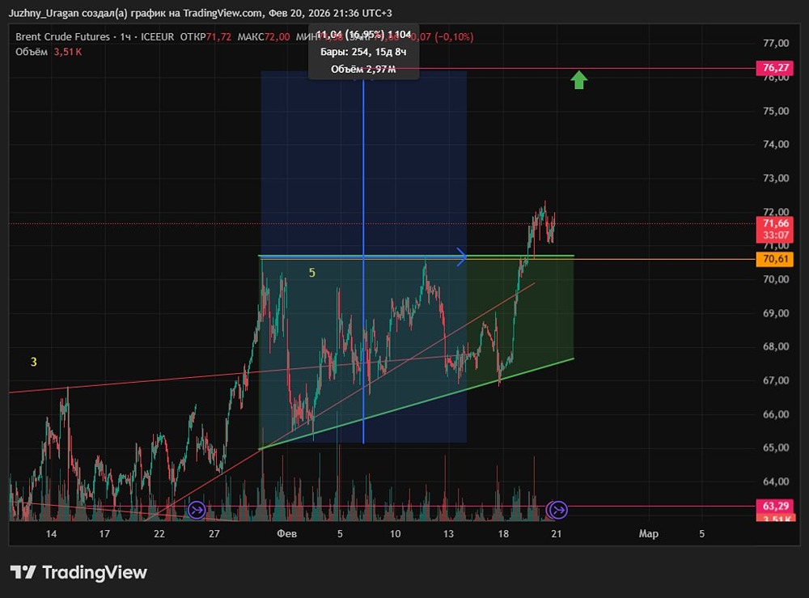The height and width of the screenshot is (598, 809).
Task: Click the yellow wave label 5
Action: pyautogui.click(x=311, y=273)
